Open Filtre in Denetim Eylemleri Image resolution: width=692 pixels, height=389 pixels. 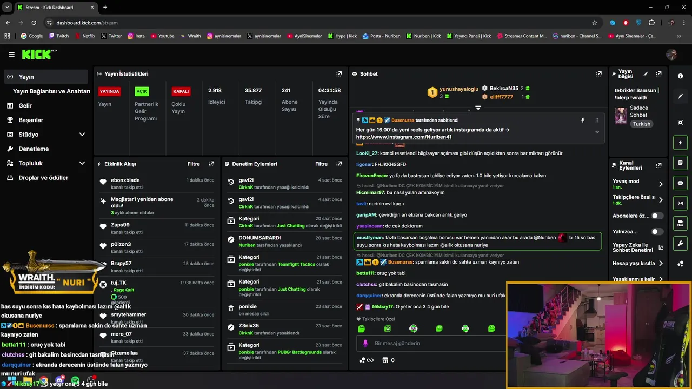pyautogui.click(x=322, y=164)
